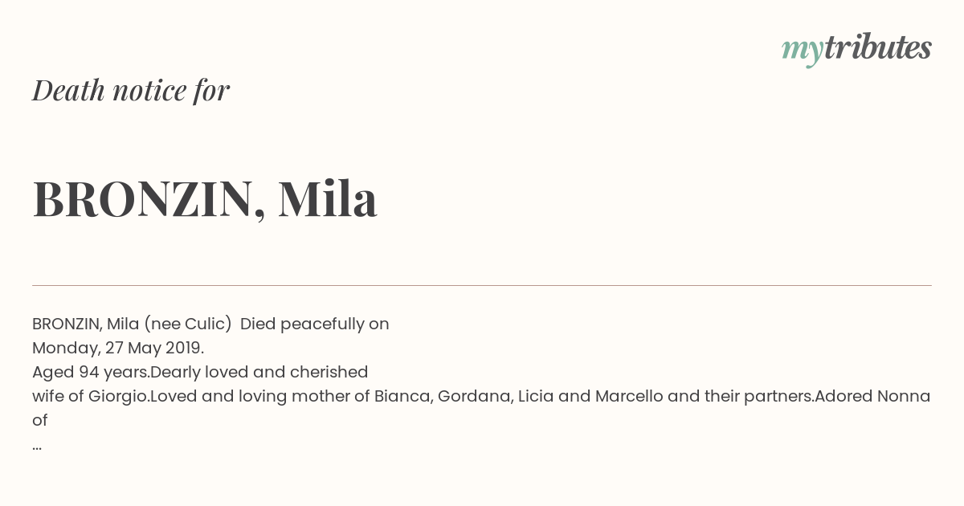Select the date "Monday, 27 May 2019."
The image size is (964, 506).
(118, 348)
